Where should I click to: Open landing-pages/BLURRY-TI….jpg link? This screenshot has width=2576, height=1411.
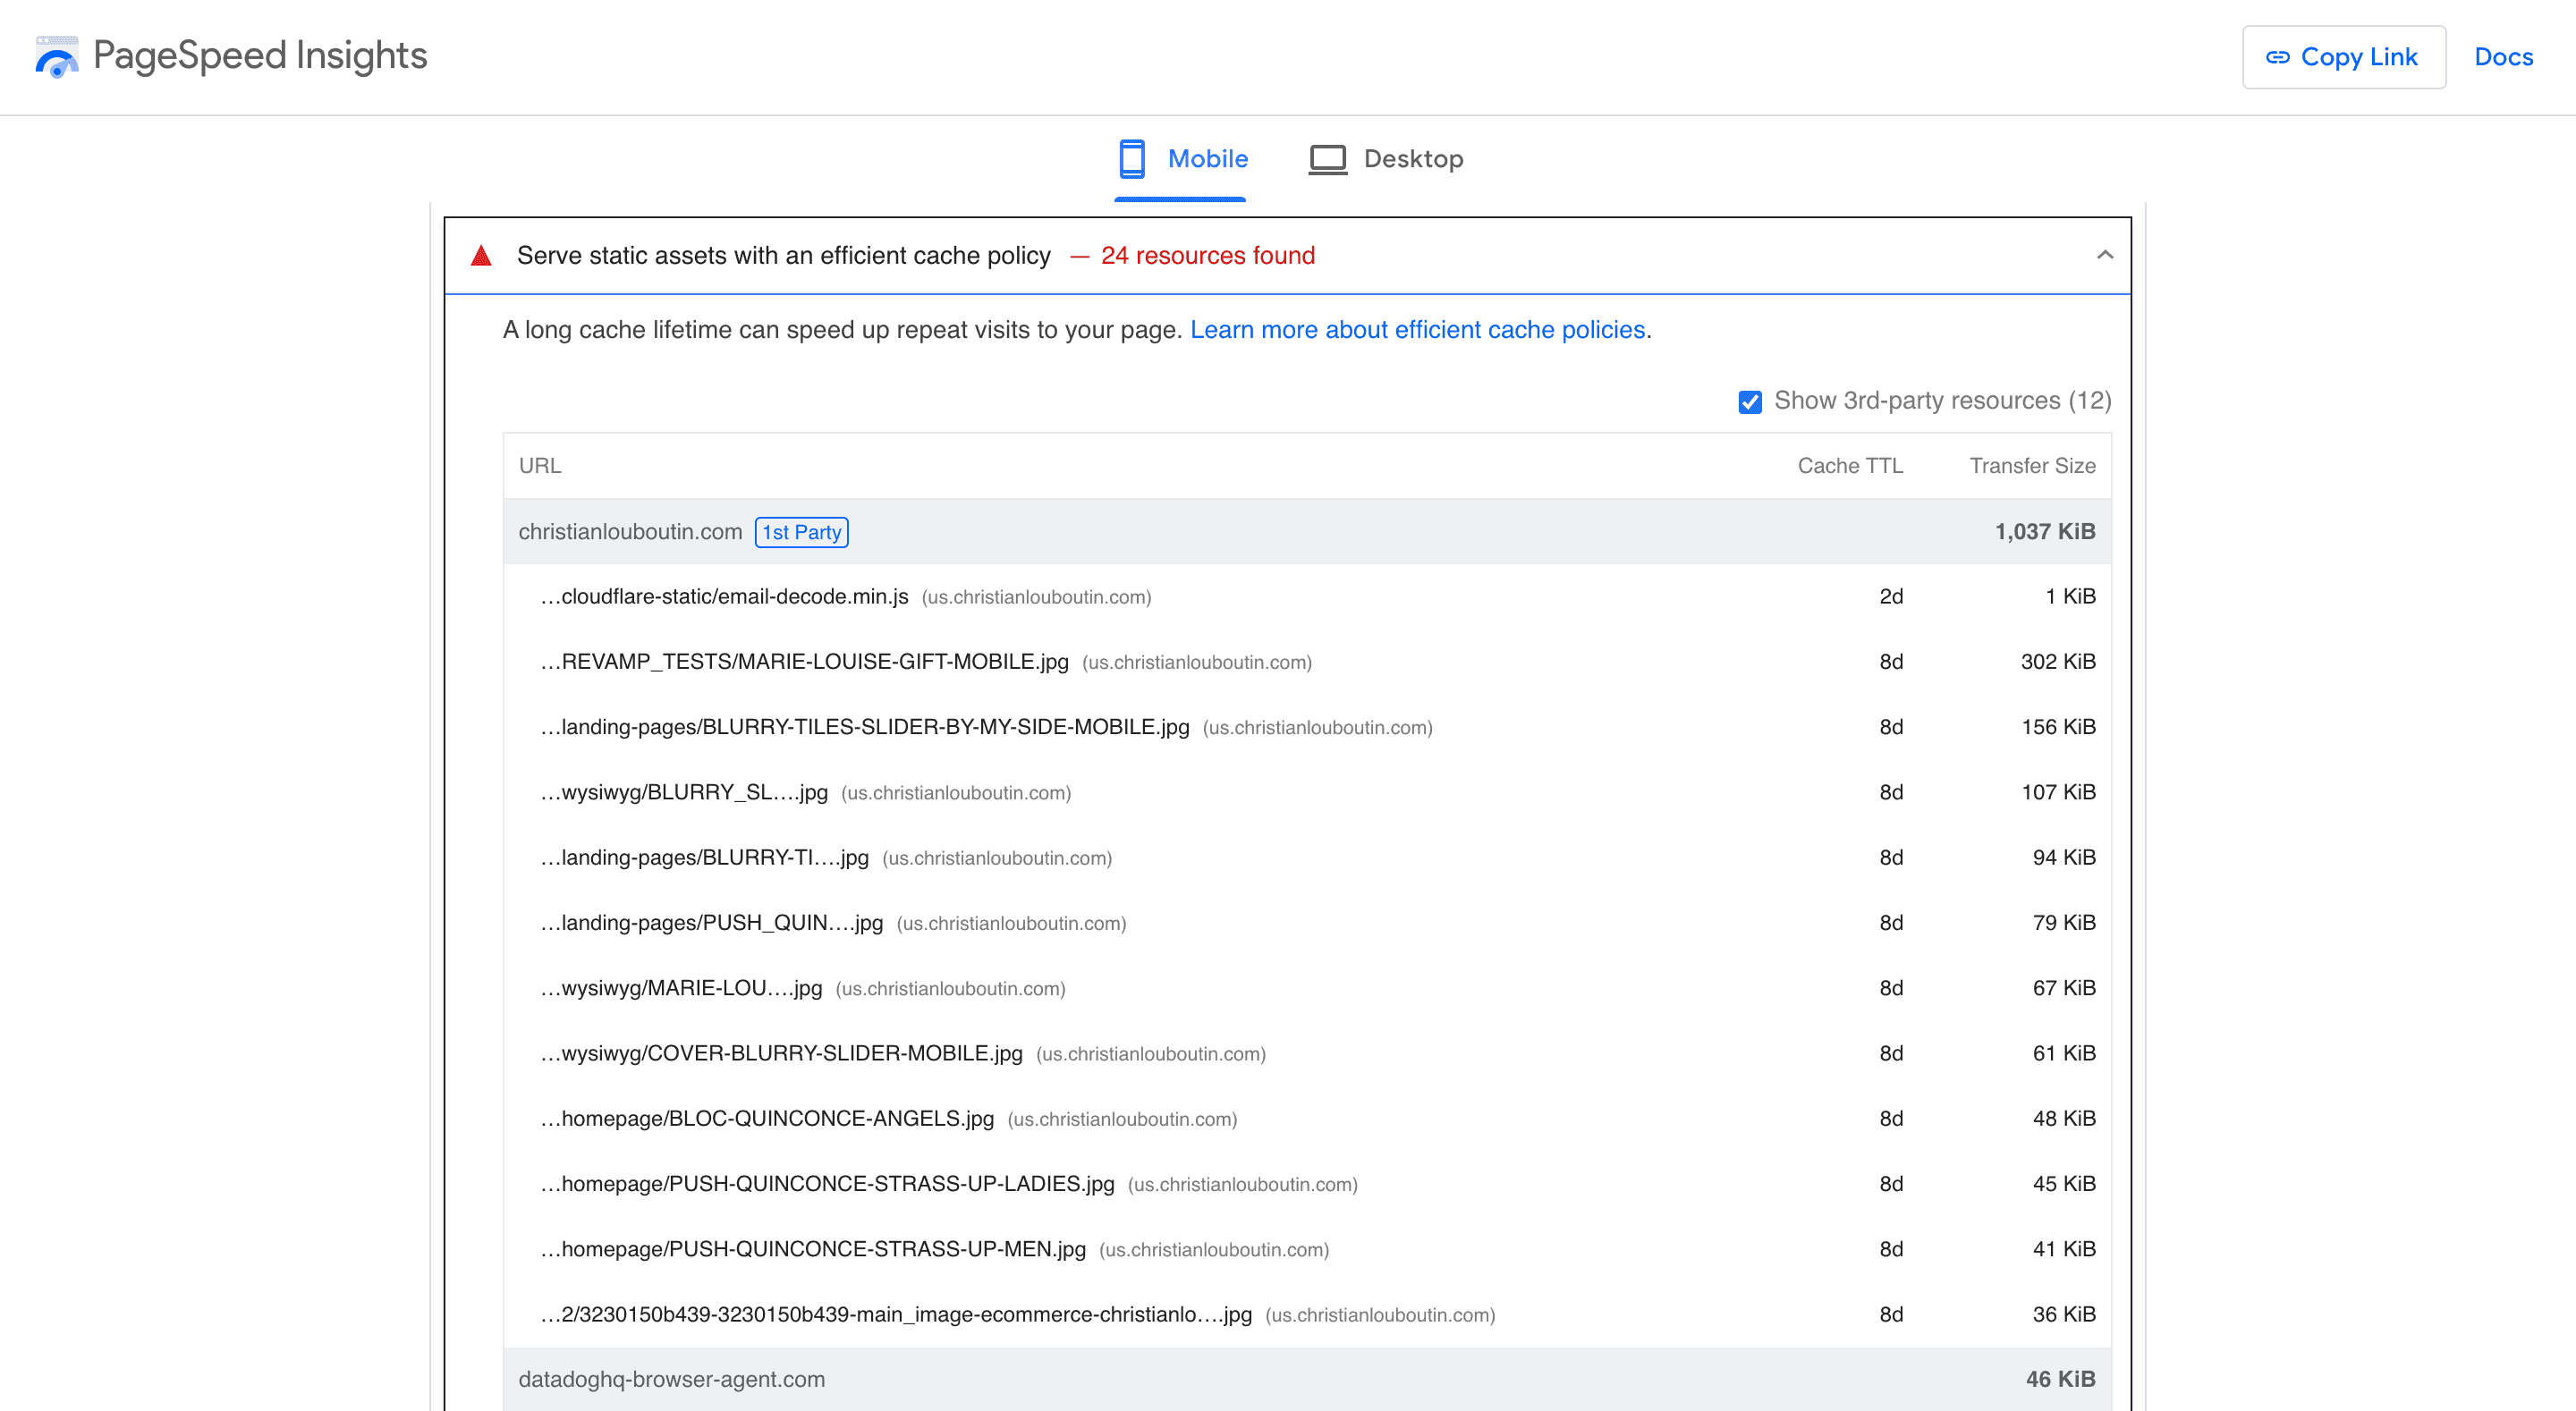click(704, 857)
